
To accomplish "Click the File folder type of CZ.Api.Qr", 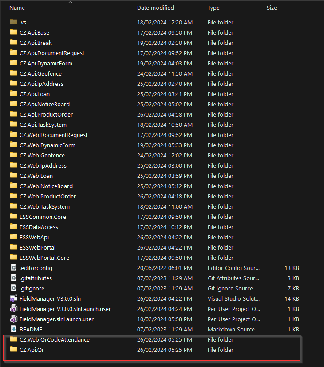I will click(221, 350).
